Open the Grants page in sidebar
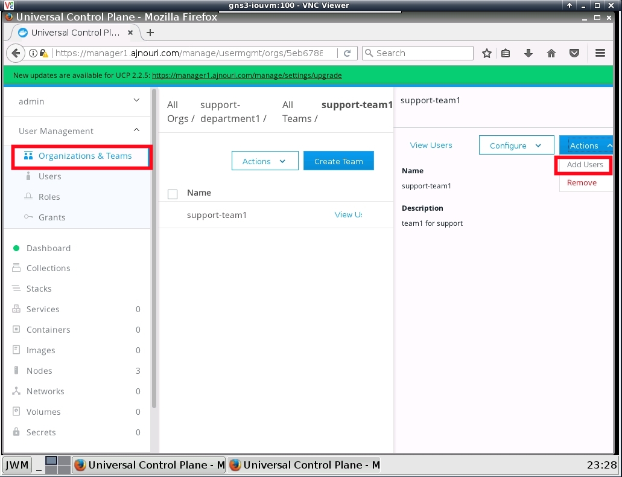The image size is (622, 477). 52,217
